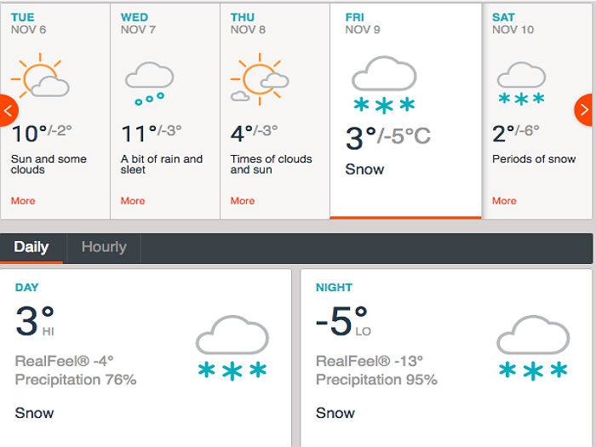Click the right orange arrow for next days
Image resolution: width=596 pixels, height=447 pixels.
click(x=584, y=110)
